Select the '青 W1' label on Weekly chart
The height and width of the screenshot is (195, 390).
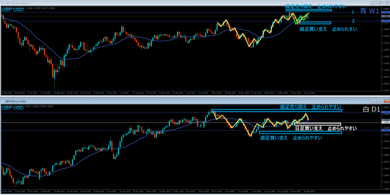point(369,11)
